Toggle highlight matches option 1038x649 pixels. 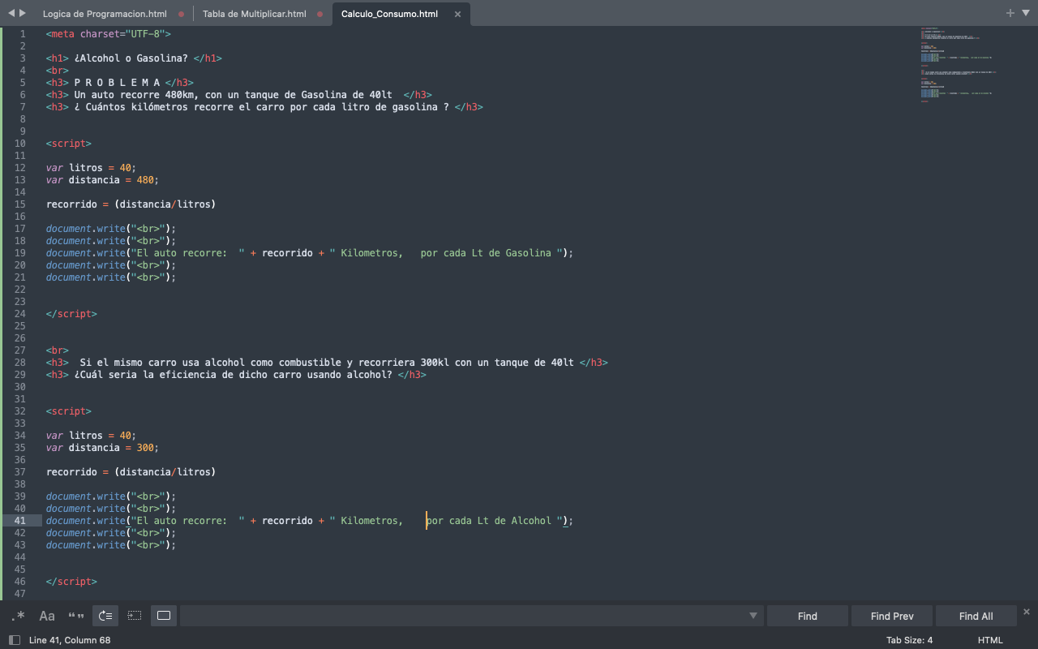[164, 616]
